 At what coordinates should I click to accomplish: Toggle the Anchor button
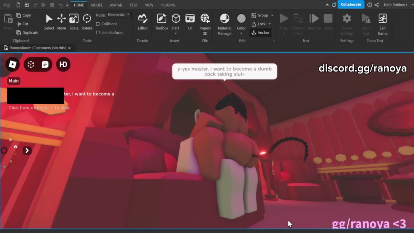[260, 33]
